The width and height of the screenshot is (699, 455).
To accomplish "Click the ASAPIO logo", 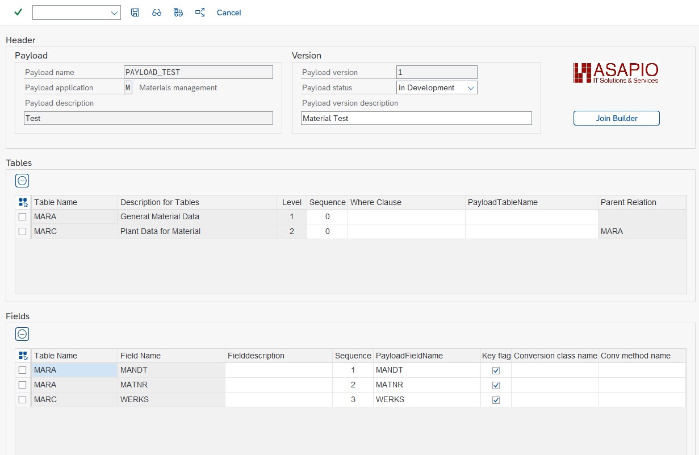I will [x=616, y=72].
